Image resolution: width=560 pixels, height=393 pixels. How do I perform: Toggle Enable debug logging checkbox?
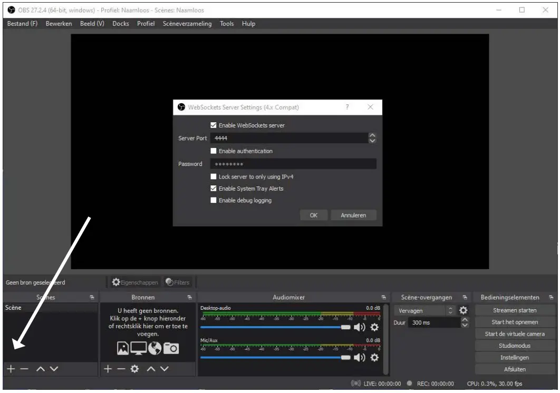(x=214, y=200)
